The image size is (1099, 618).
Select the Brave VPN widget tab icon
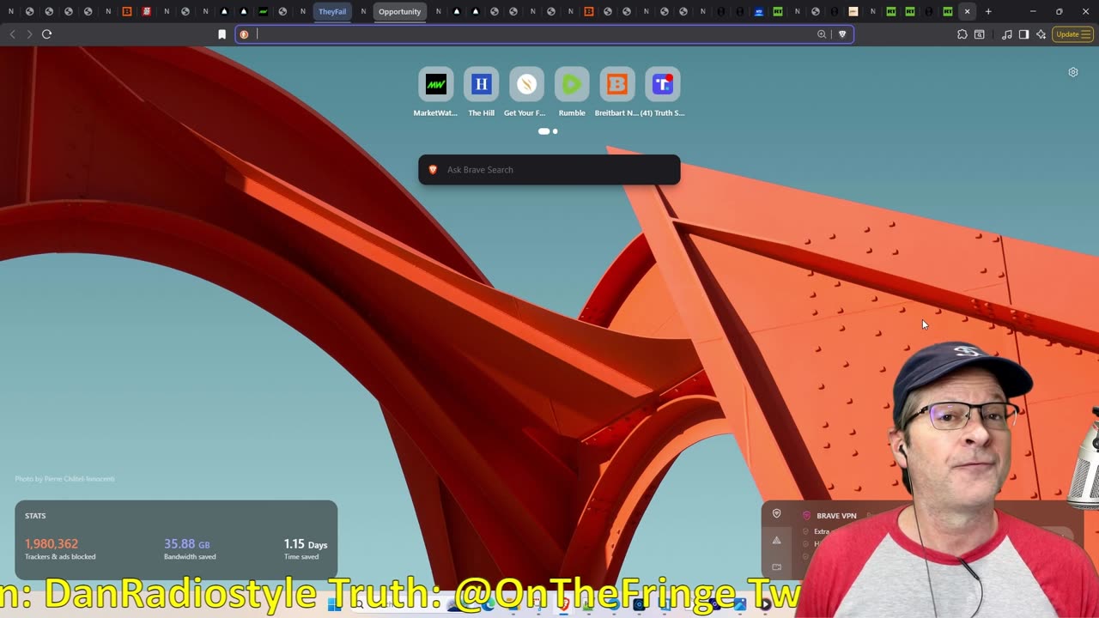(777, 513)
